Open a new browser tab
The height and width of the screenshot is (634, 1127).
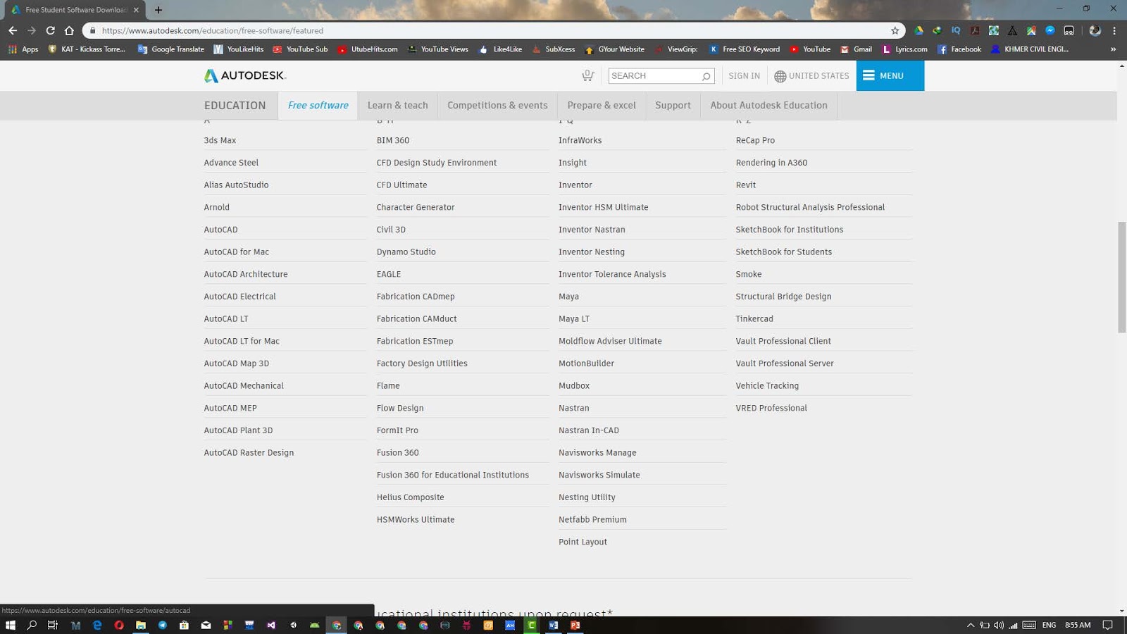pyautogui.click(x=158, y=10)
